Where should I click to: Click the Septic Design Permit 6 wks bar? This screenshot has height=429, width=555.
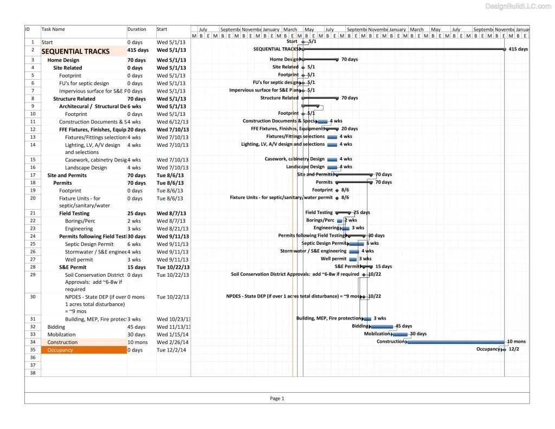click(356, 244)
